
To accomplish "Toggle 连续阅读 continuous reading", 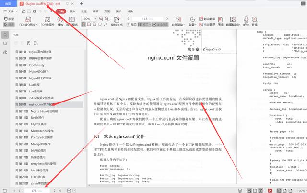I will point(160,24).
